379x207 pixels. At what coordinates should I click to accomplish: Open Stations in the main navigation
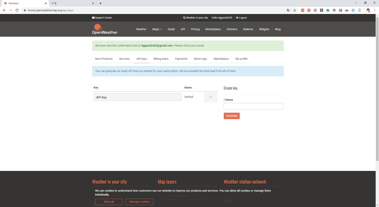[248, 29]
